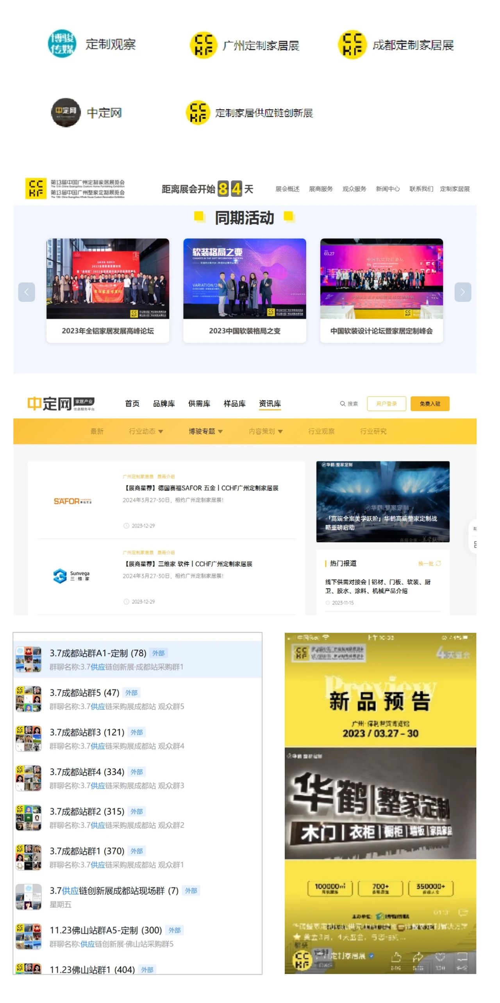The height and width of the screenshot is (1003, 500).
Task: Open 联系我们 in exhibition nav
Action: pyautogui.click(x=421, y=189)
